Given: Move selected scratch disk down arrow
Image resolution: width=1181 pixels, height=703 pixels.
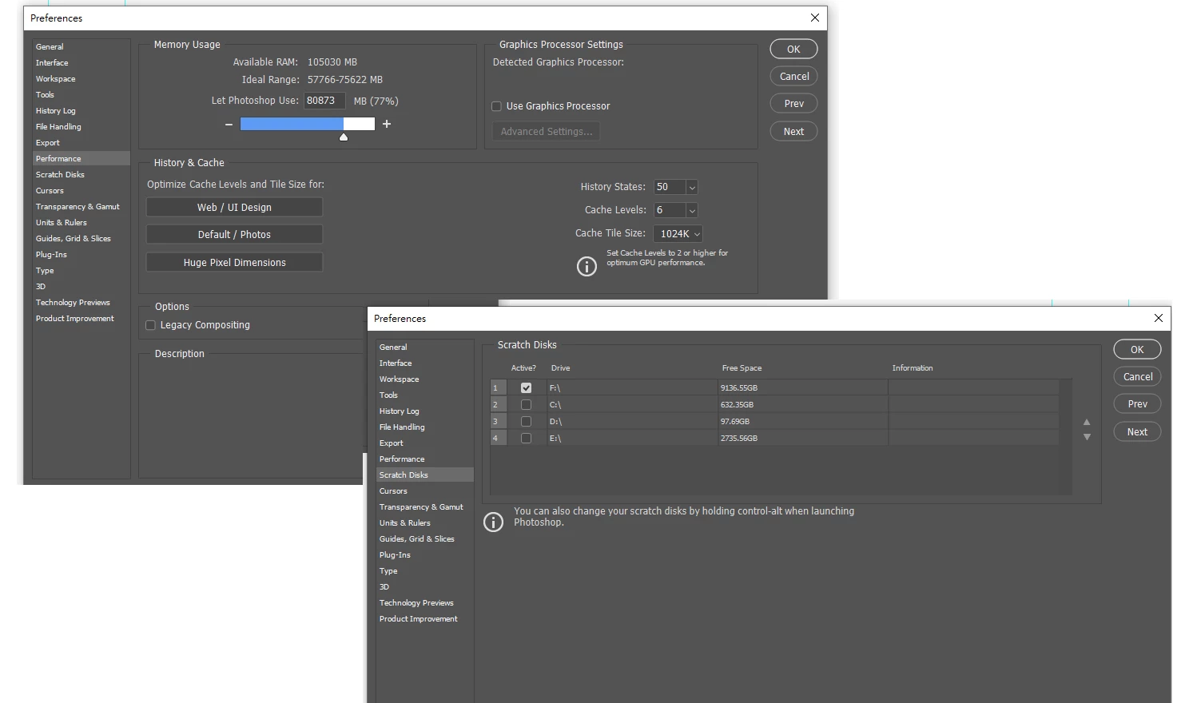Looking at the screenshot, I should click(x=1087, y=437).
